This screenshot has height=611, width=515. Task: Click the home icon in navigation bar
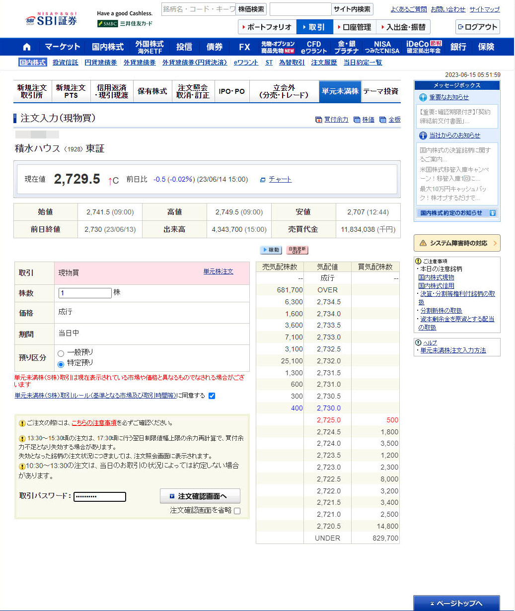27,47
